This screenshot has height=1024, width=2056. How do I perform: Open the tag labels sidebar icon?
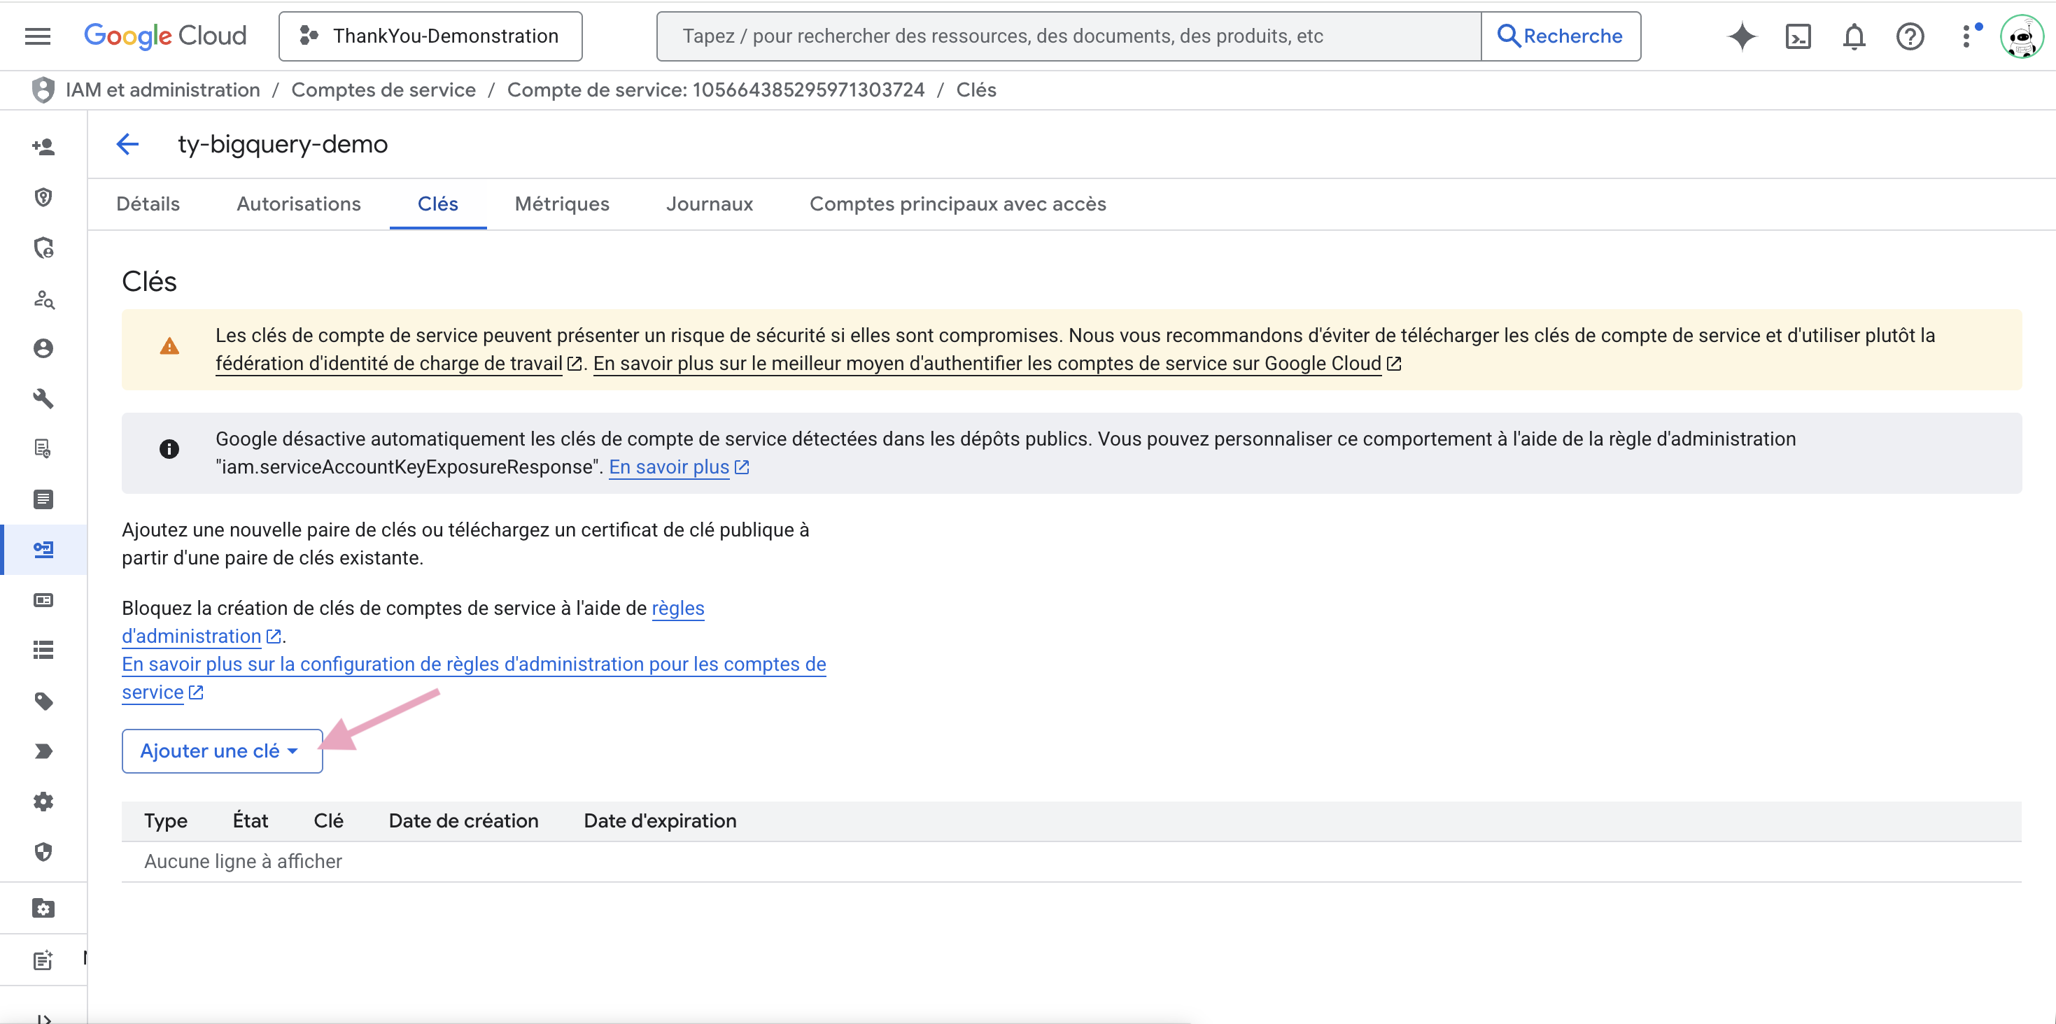43,701
